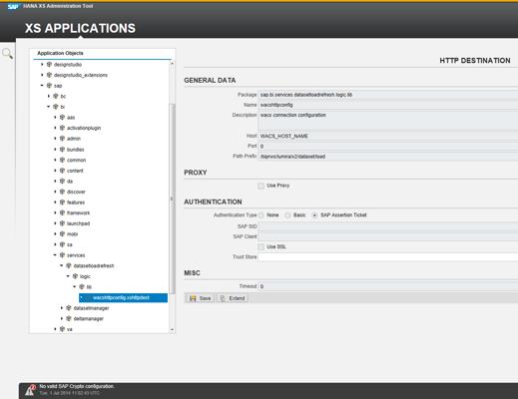The height and width of the screenshot is (399, 518).
Task: Click the features package icon
Action: click(x=62, y=202)
